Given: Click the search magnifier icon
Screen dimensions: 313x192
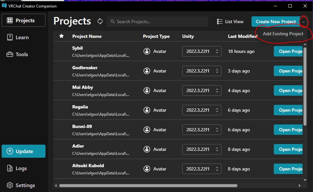Looking at the screenshot, I should 113,22.
